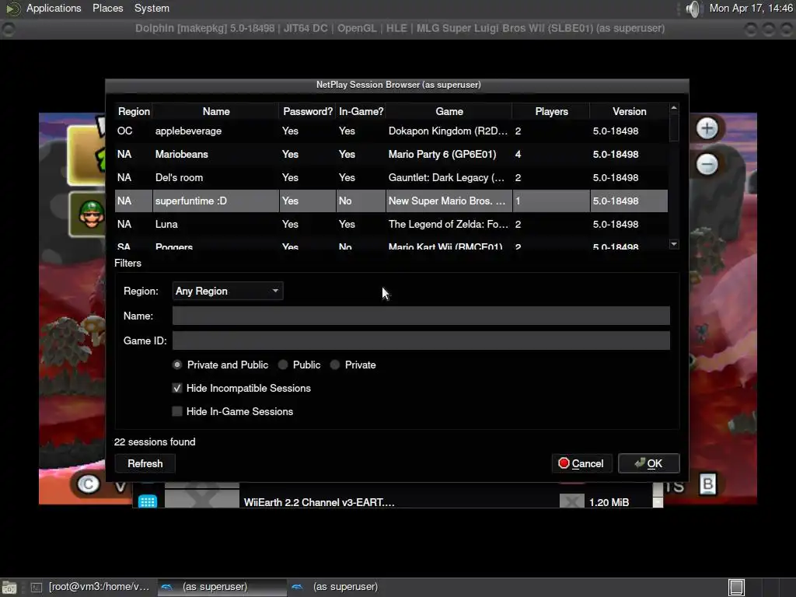Open the Any Region dropdown
Image resolution: width=796 pixels, height=597 pixels.
click(x=228, y=291)
